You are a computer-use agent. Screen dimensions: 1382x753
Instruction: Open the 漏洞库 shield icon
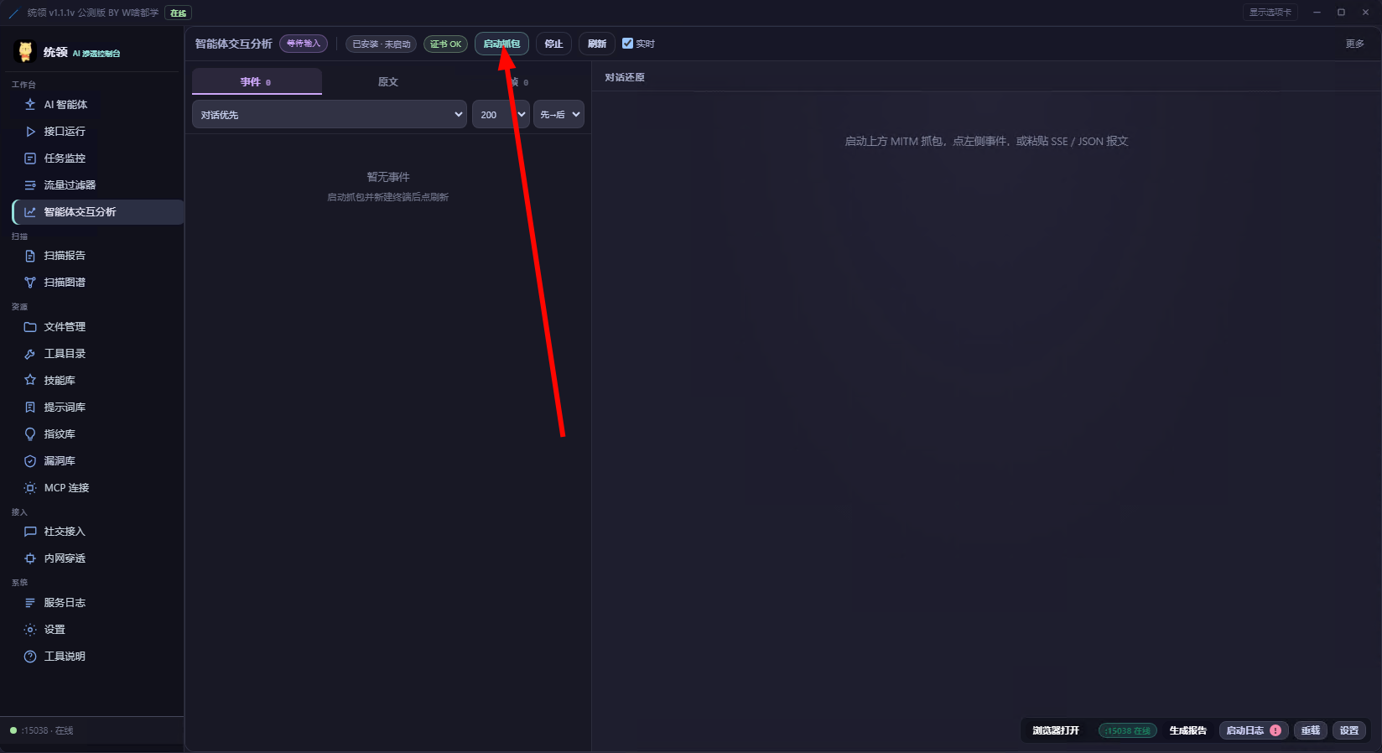pos(30,461)
